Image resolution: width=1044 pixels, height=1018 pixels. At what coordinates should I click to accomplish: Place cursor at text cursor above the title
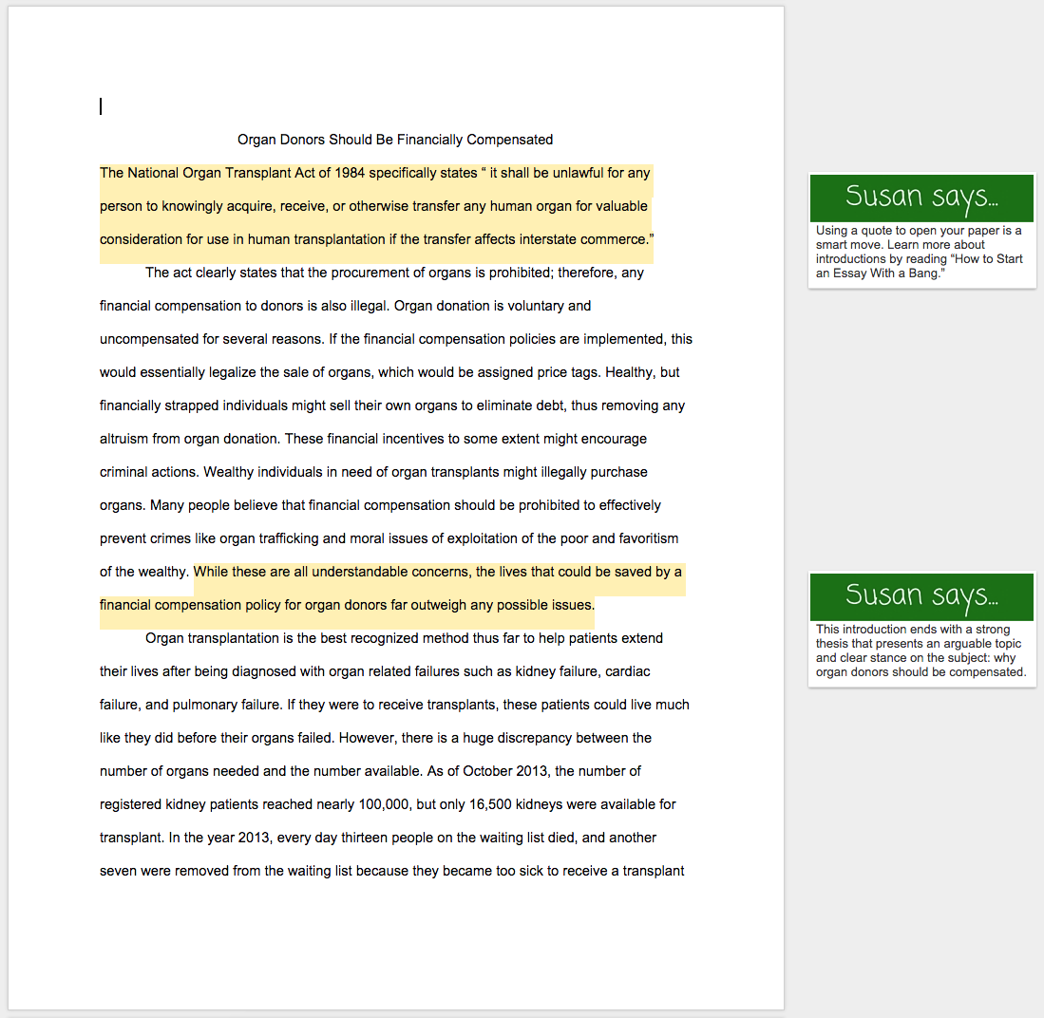tap(101, 106)
